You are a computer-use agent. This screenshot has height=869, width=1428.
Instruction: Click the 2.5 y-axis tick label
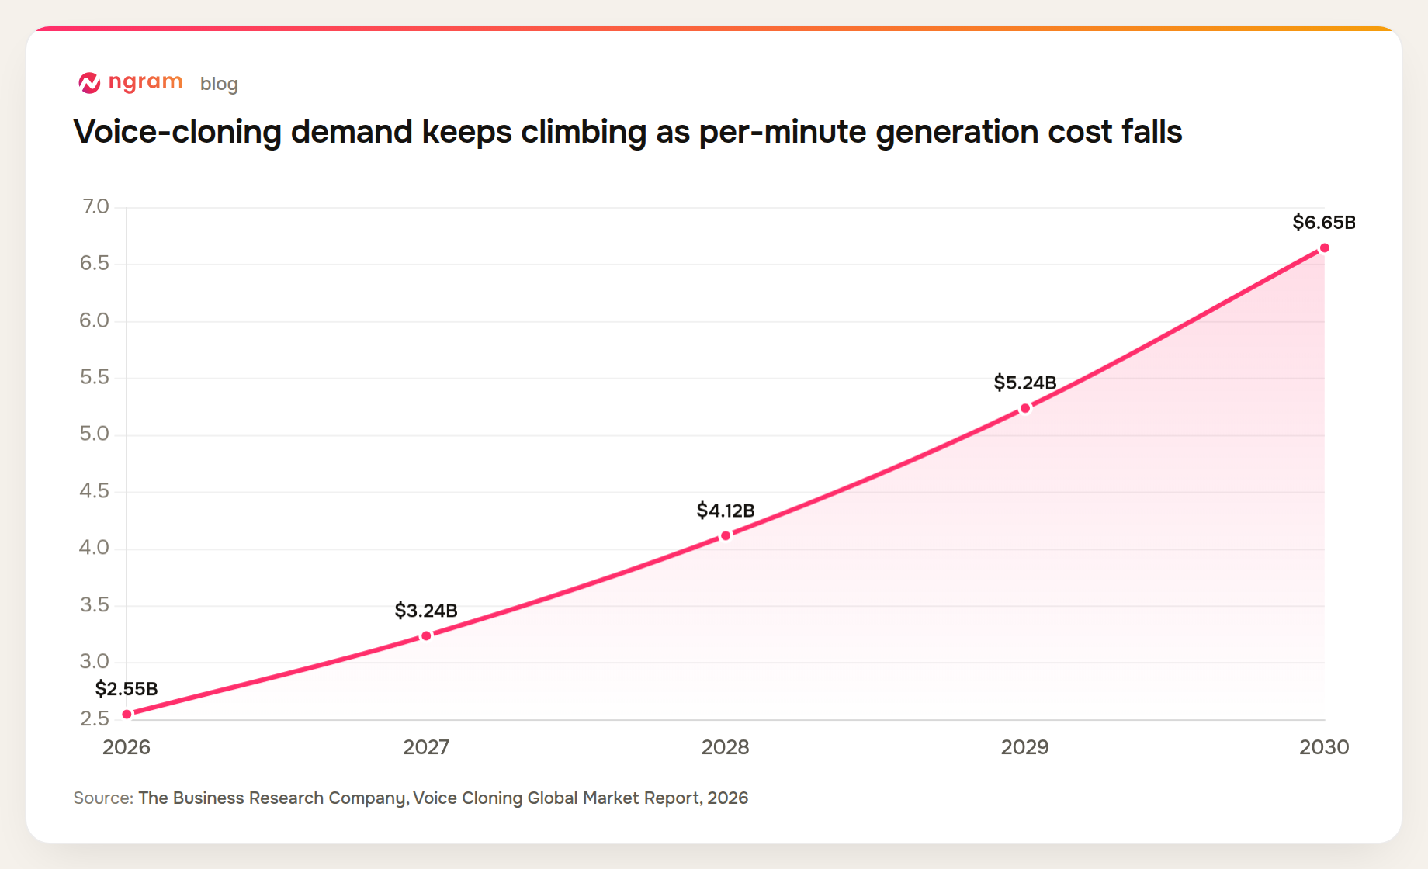(x=95, y=718)
